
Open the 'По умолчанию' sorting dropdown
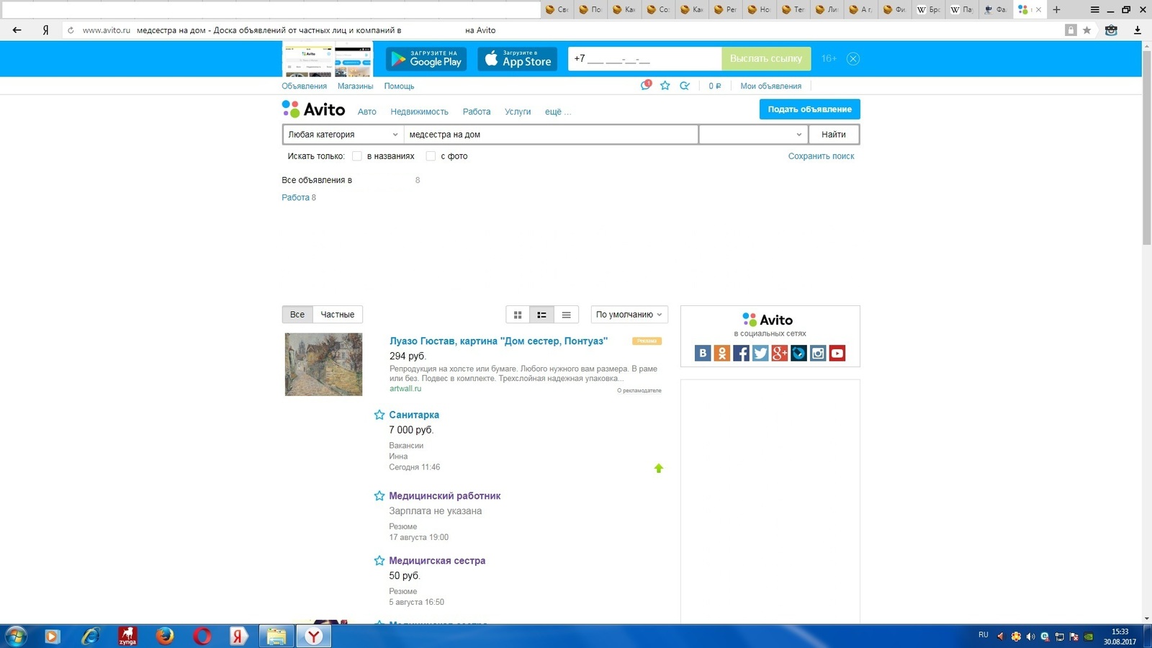(629, 315)
